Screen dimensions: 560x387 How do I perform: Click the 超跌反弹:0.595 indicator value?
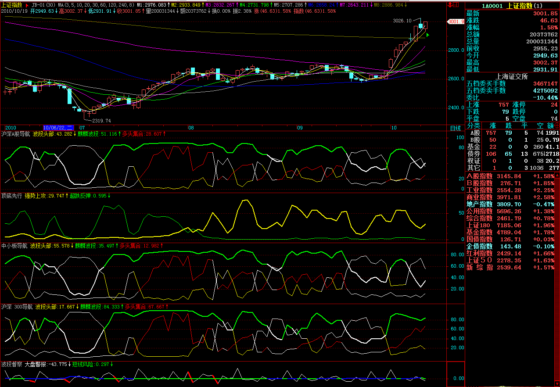click(88, 196)
